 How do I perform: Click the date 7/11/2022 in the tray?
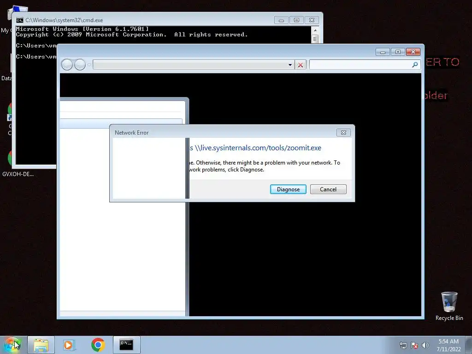click(x=448, y=349)
